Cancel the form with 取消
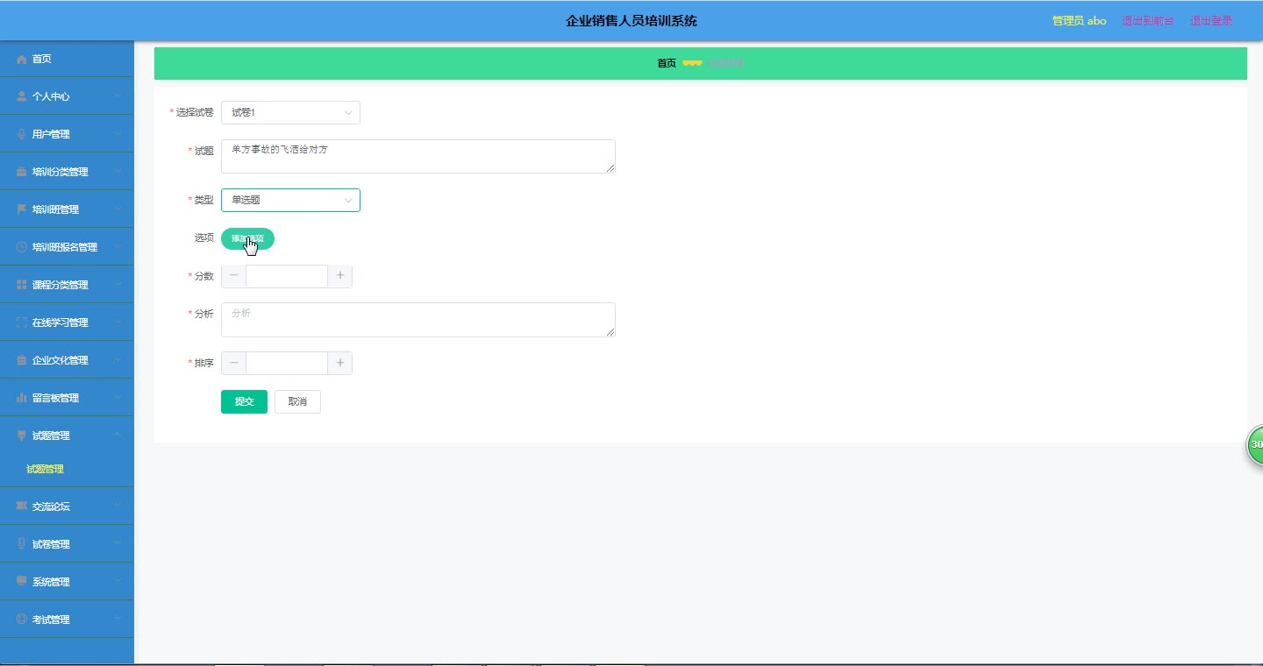1263x666 pixels. (297, 401)
